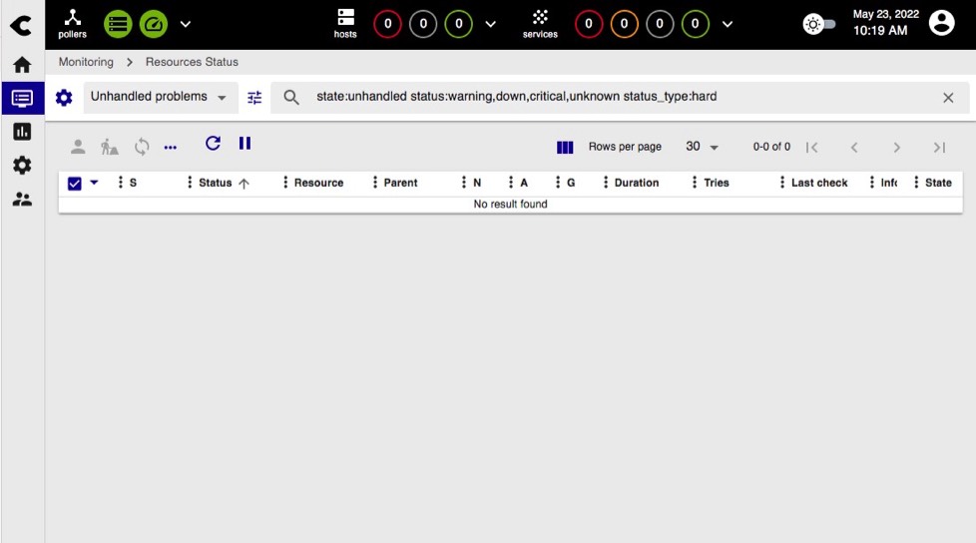Image resolution: width=976 pixels, height=543 pixels.
Task: Expand the services status counters chevron
Action: (727, 24)
